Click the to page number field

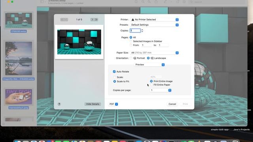tap(163, 45)
